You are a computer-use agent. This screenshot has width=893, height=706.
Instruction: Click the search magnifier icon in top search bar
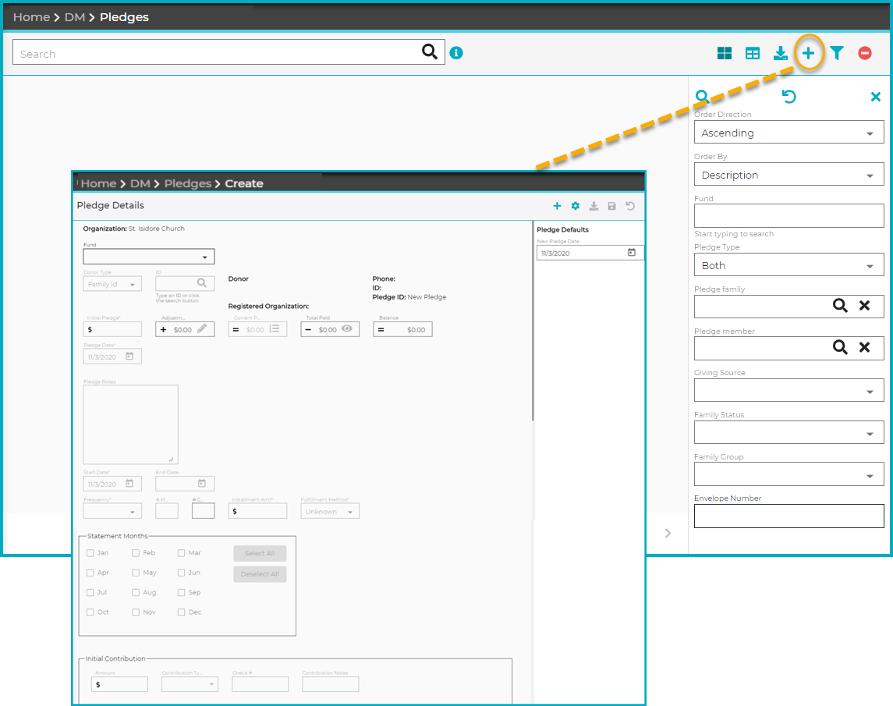point(430,51)
